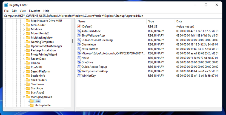Select the Quick Access Popup value name
This screenshot has height=115, width=226.
pos(94,67)
